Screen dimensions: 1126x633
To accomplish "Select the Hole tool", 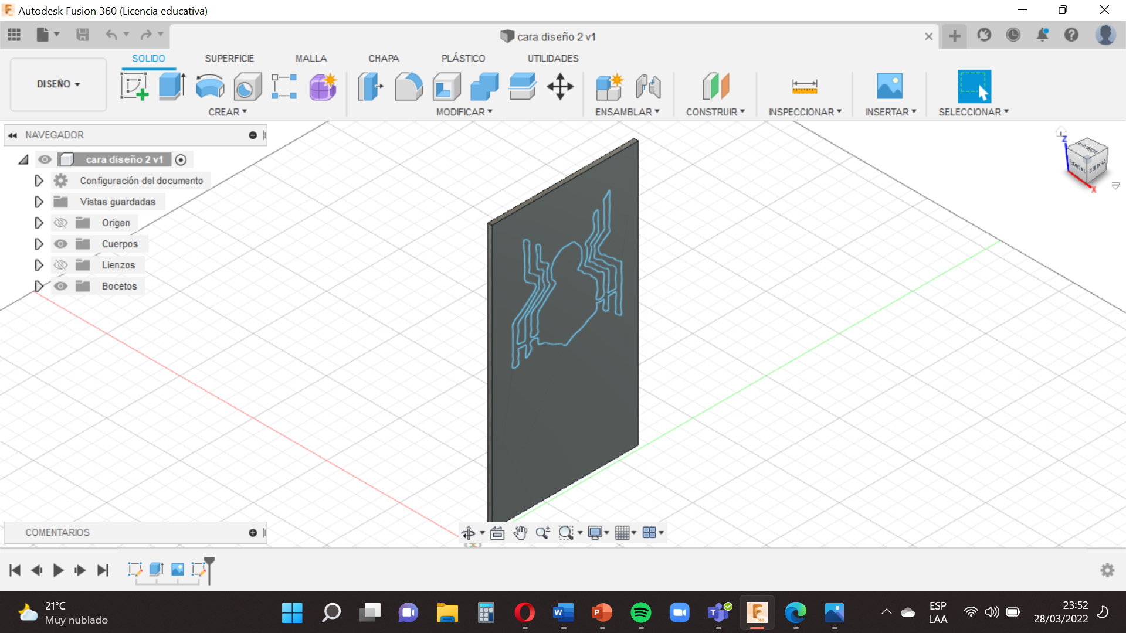I will pyautogui.click(x=247, y=87).
